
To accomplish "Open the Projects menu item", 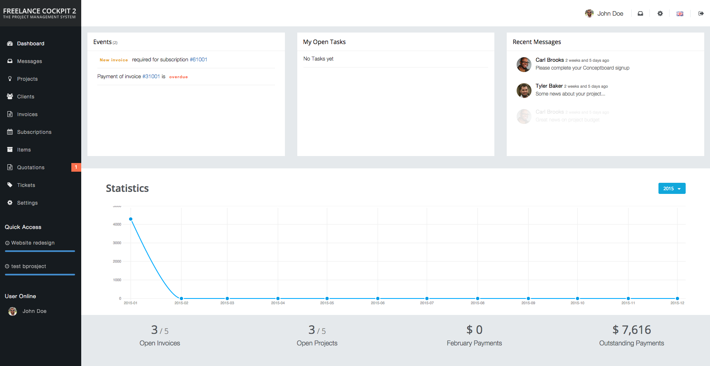I will coord(40,79).
